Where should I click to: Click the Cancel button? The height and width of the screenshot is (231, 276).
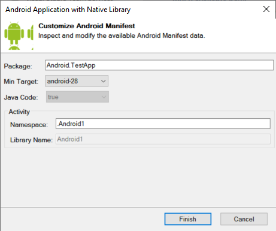pos(244,219)
